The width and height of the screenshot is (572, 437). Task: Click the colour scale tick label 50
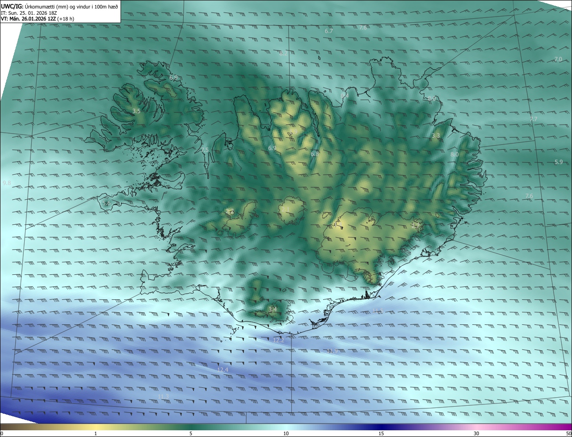pos(568,433)
